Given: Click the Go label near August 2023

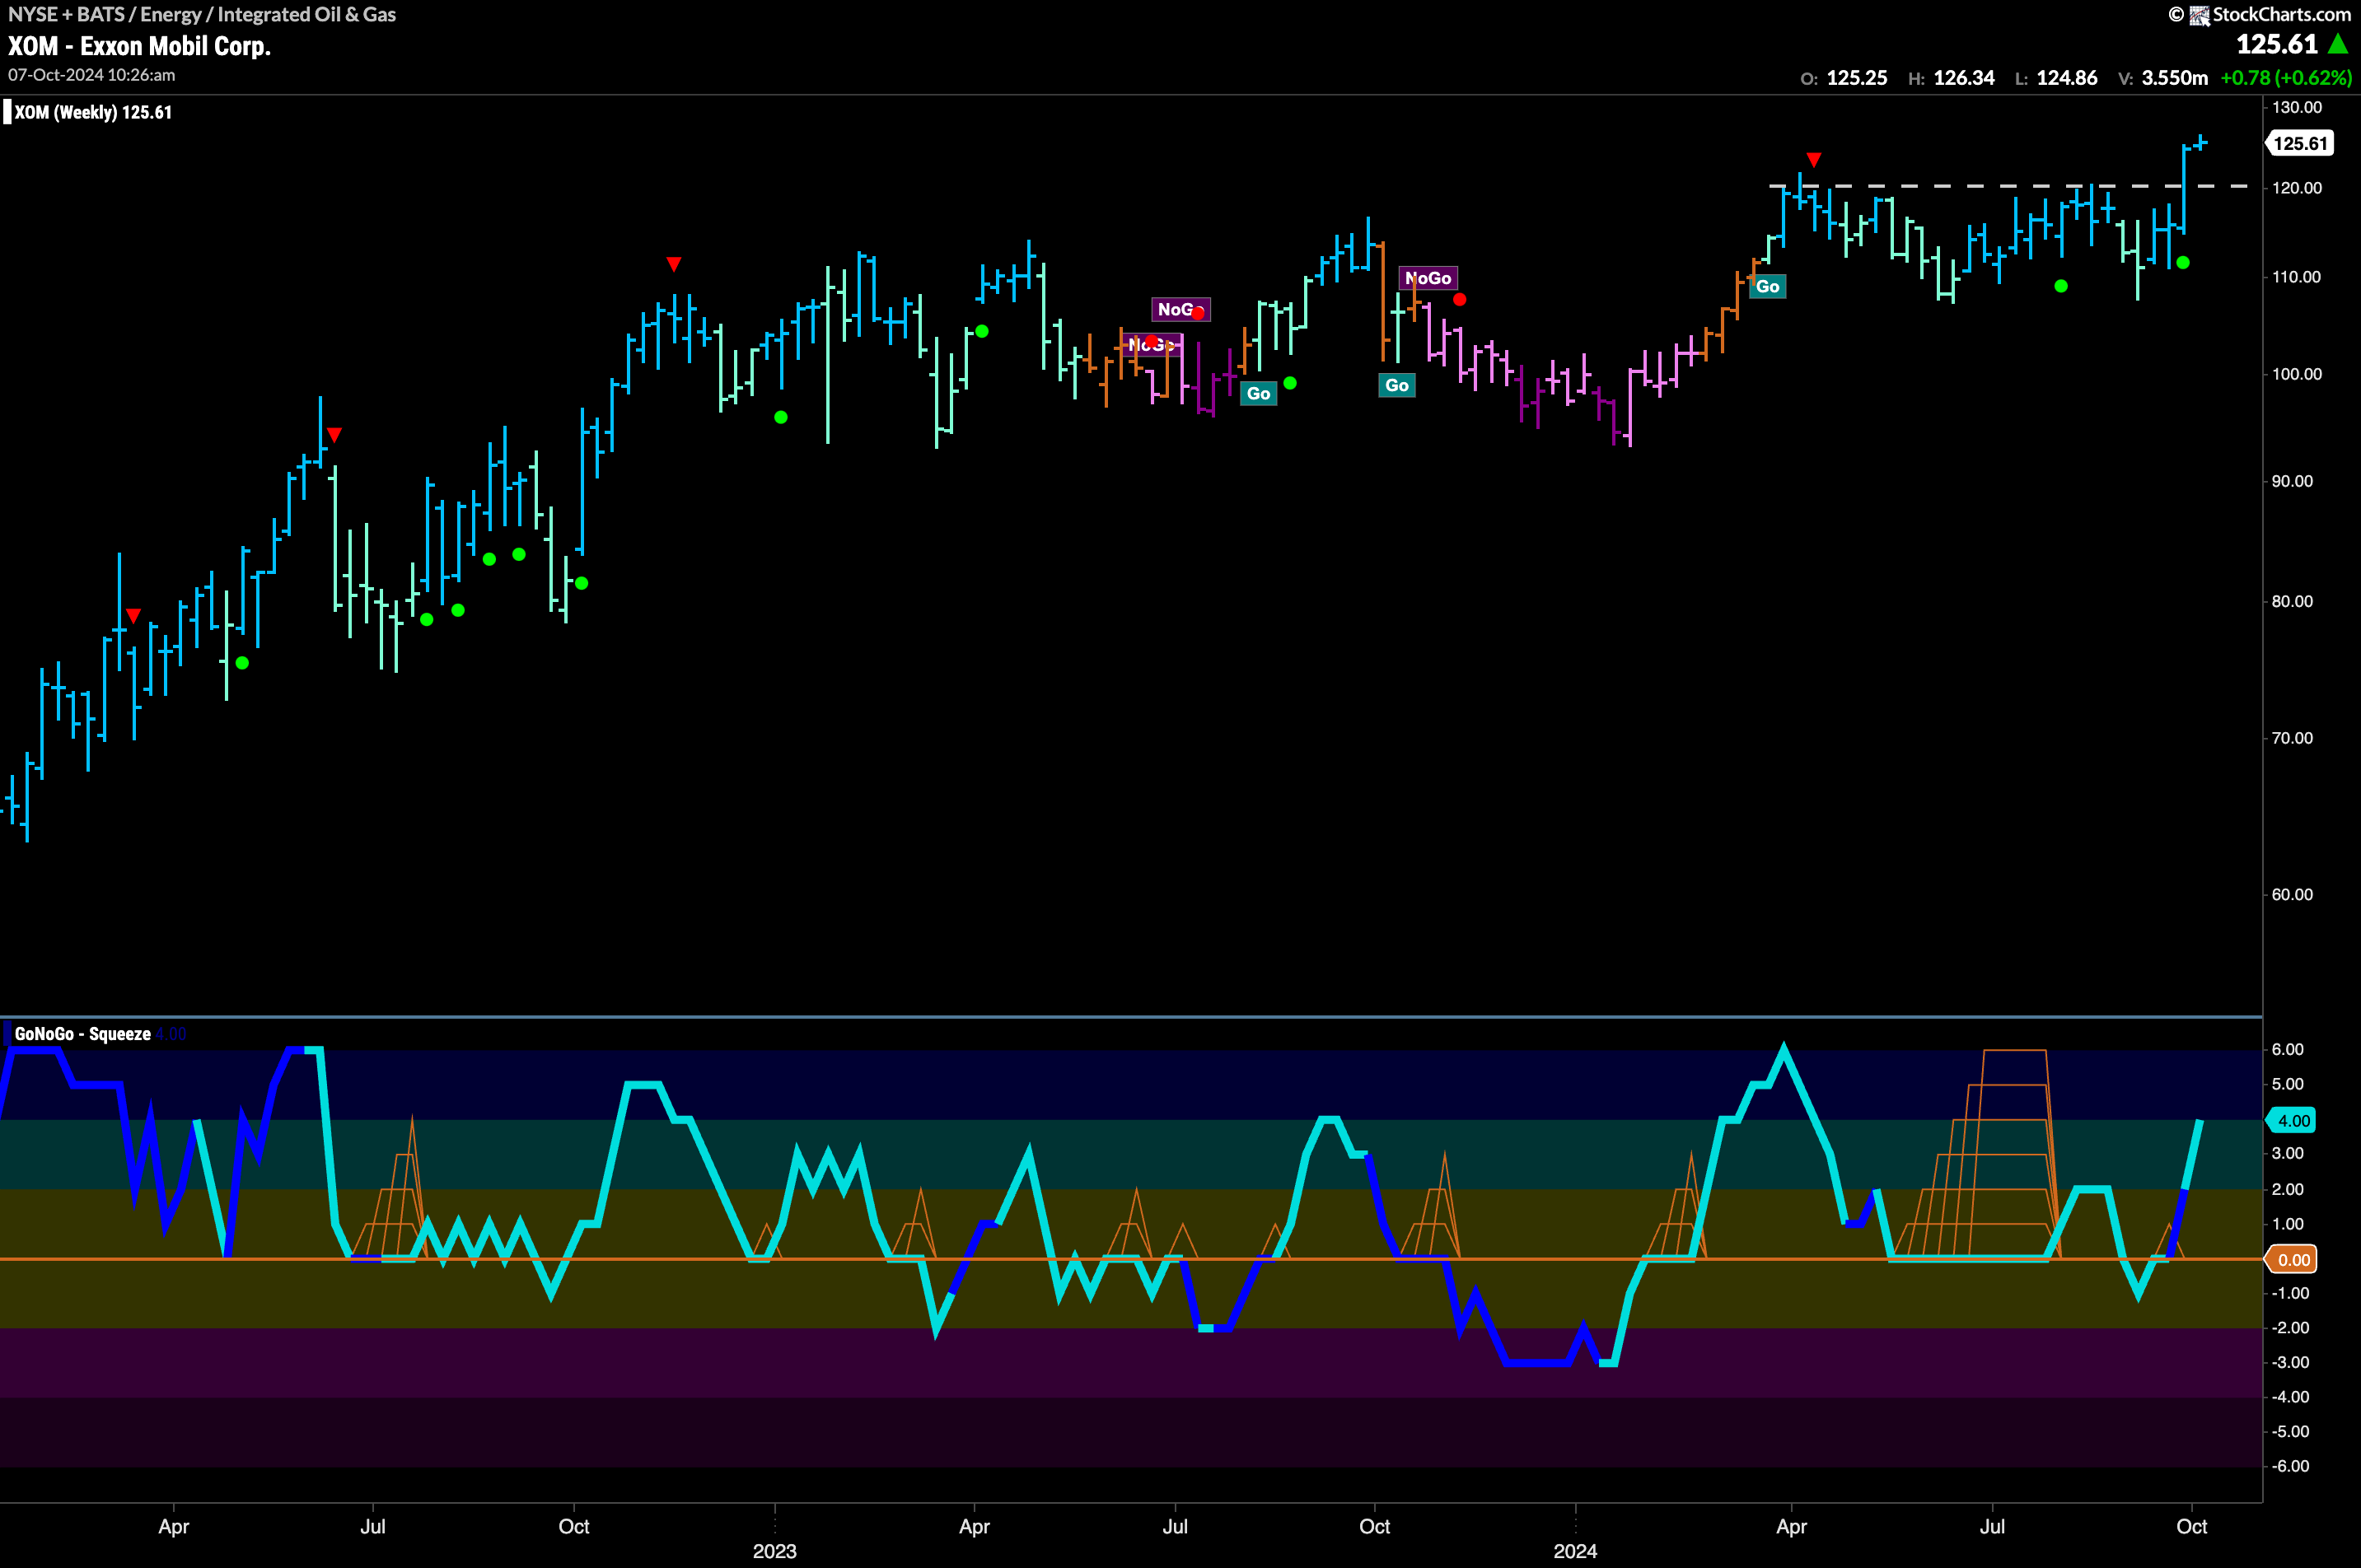Looking at the screenshot, I should coord(1259,393).
